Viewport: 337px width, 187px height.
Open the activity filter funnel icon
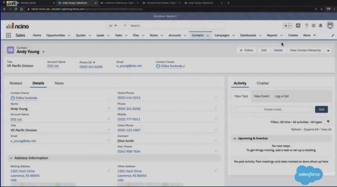click(x=328, y=122)
